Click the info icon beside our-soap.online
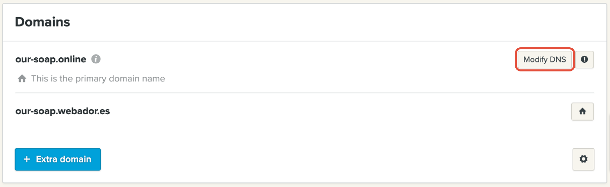The image size is (610, 187). 96,59
